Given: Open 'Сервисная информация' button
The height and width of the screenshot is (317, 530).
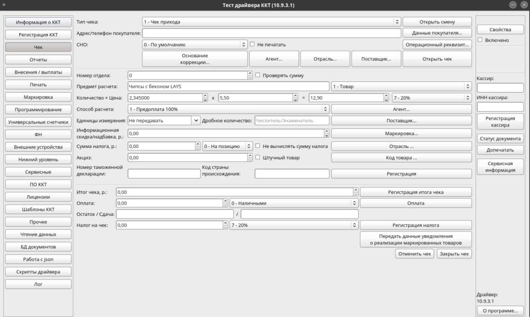Looking at the screenshot, I should (x=500, y=167).
